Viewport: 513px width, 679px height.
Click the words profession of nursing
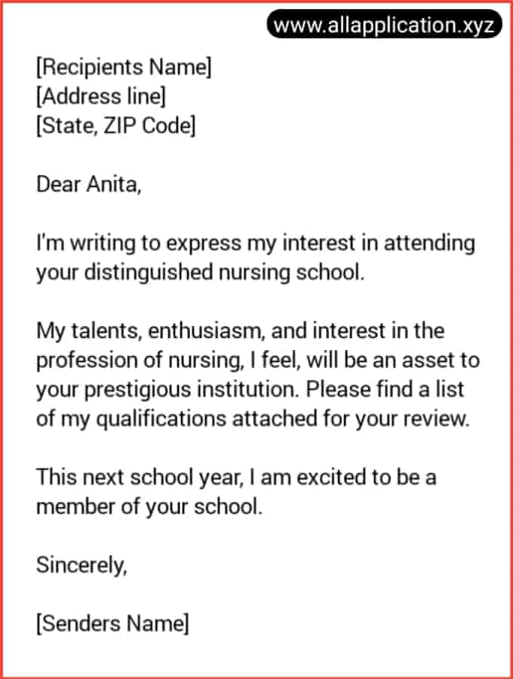(140, 361)
